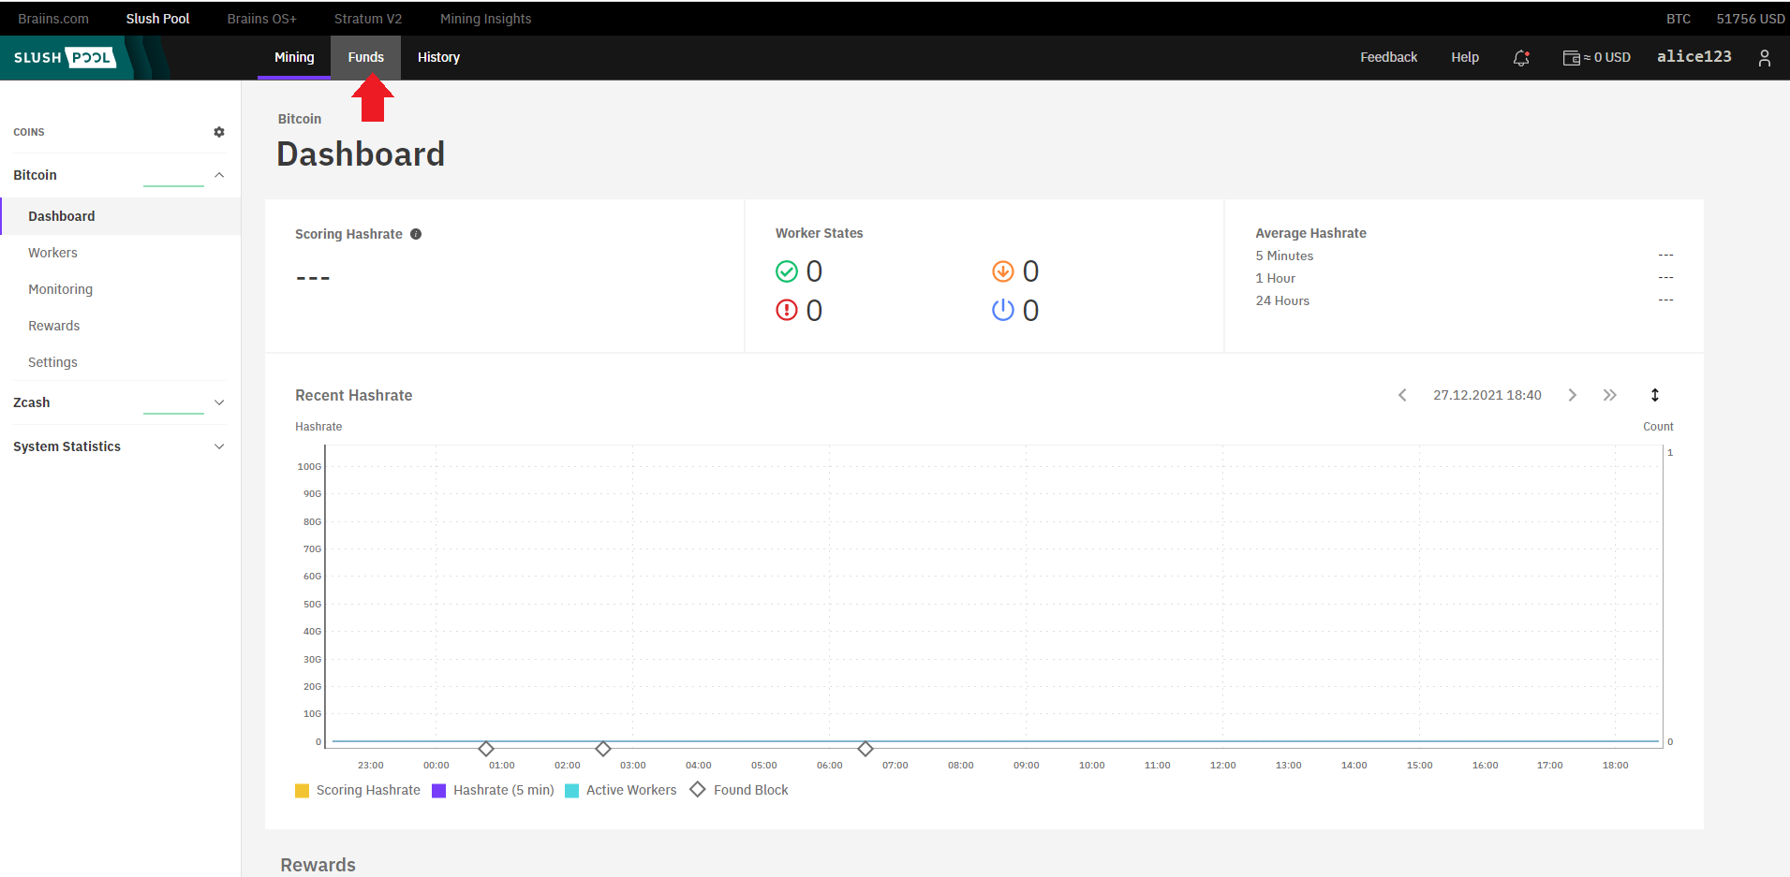Open the user profile icon

tap(1765, 58)
